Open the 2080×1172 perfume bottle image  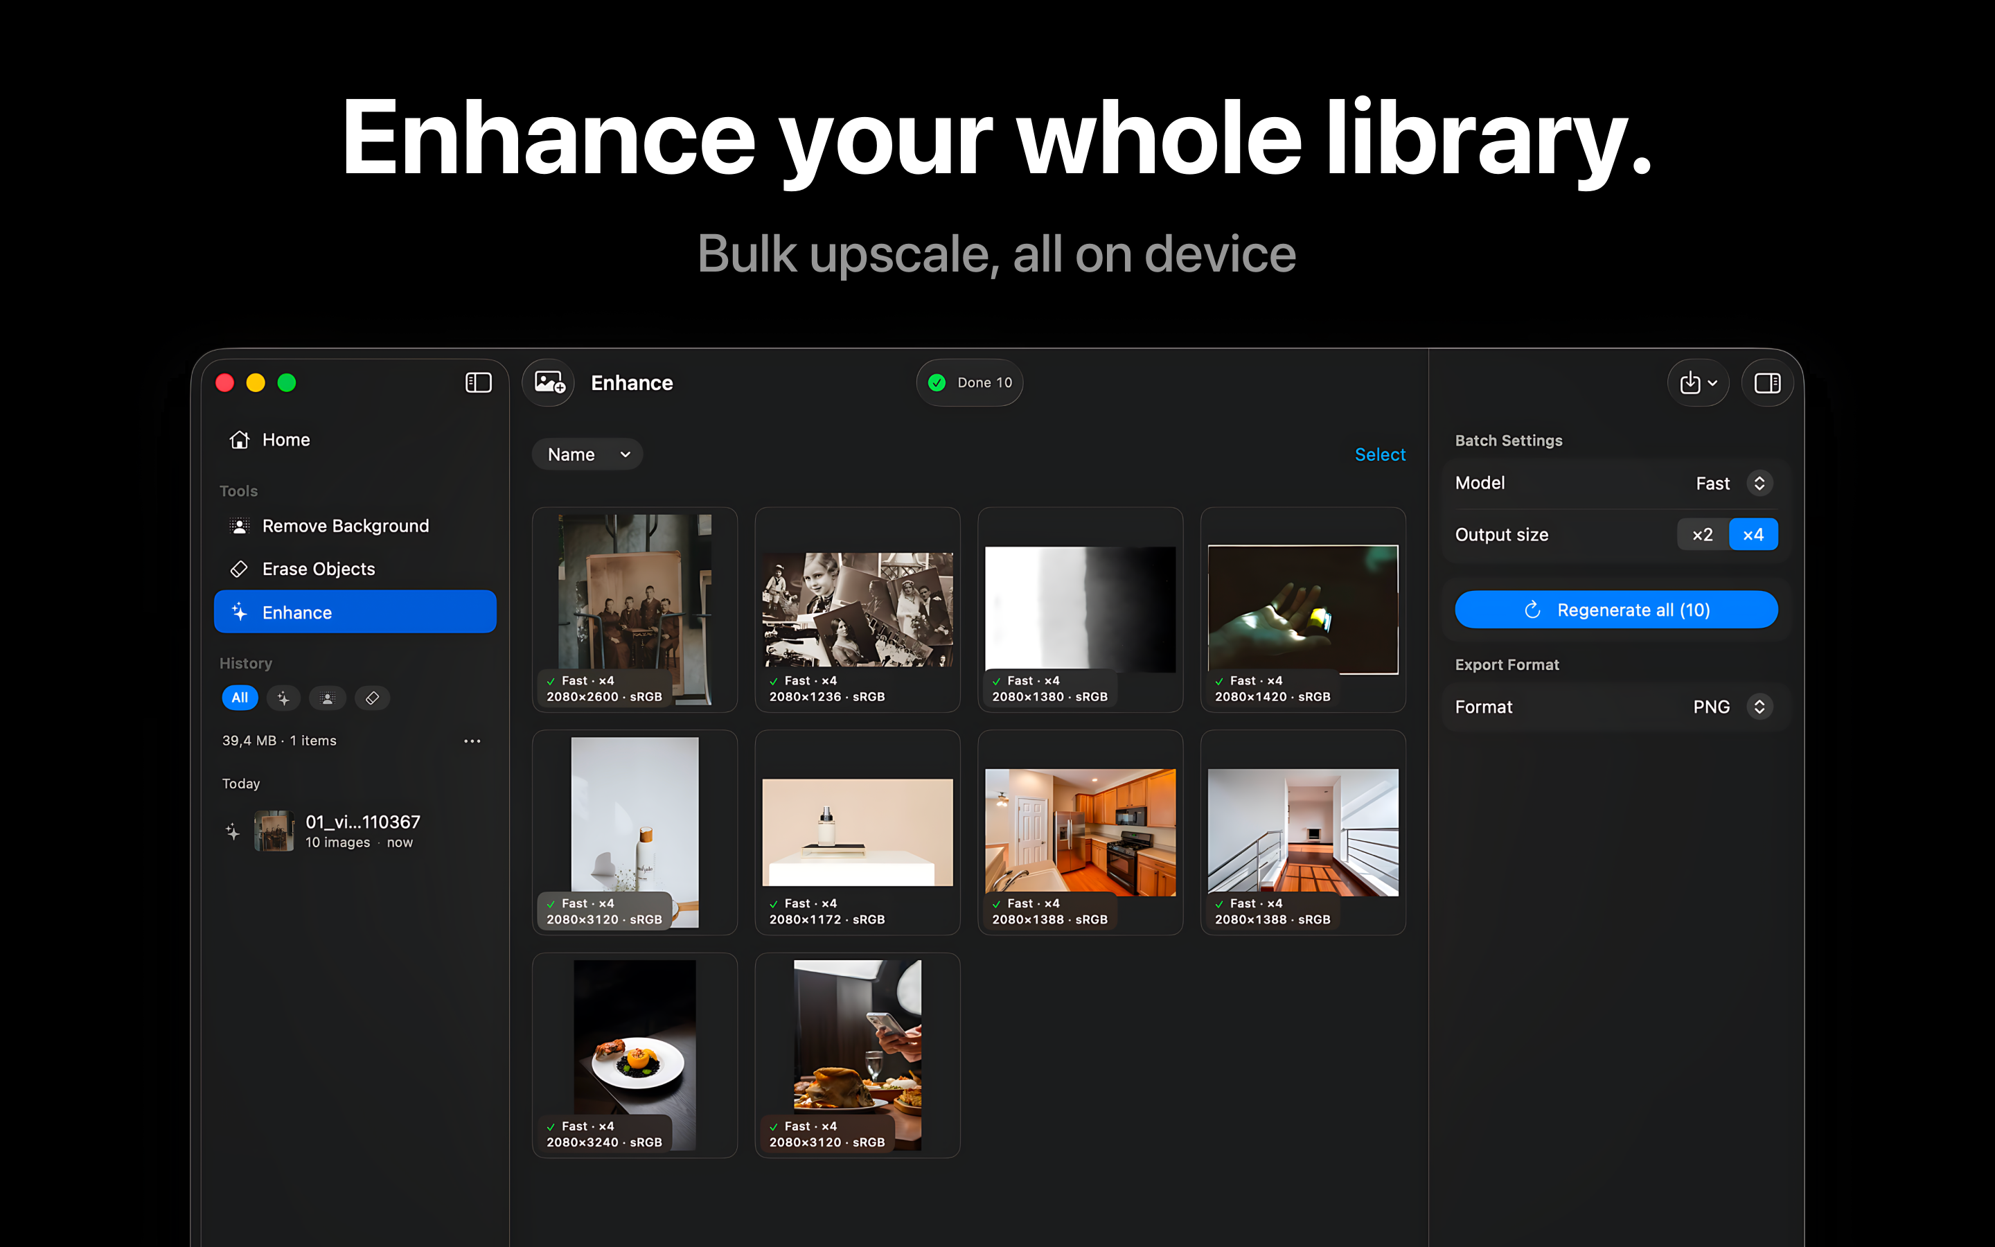click(x=858, y=832)
